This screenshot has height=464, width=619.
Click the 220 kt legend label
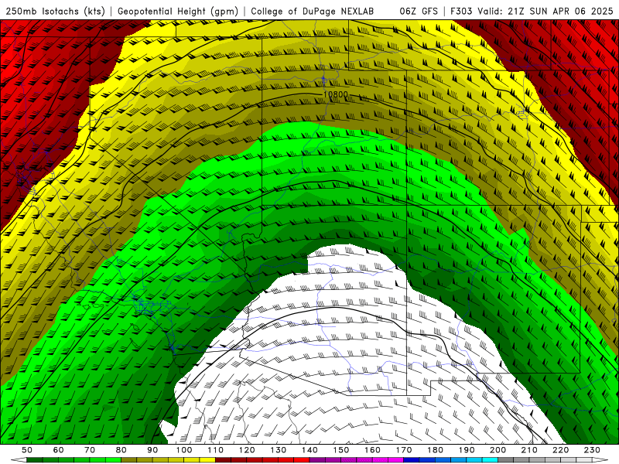click(560, 450)
